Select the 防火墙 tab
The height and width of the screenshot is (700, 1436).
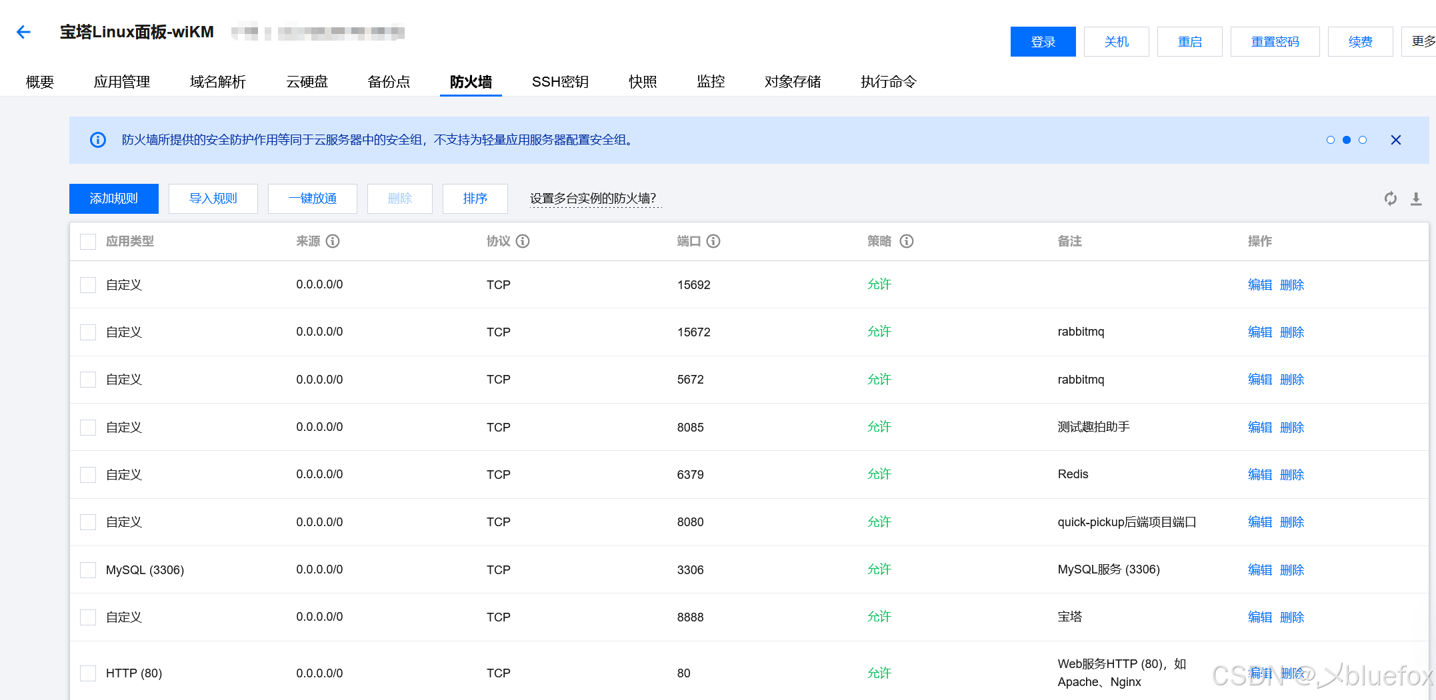pos(471,82)
